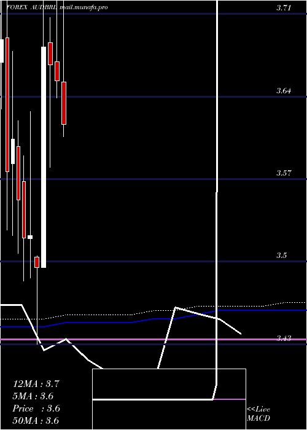This screenshot has width=307, height=430.
Task: Click the tall red candle starting near 3.69
Action: click(7, 105)
